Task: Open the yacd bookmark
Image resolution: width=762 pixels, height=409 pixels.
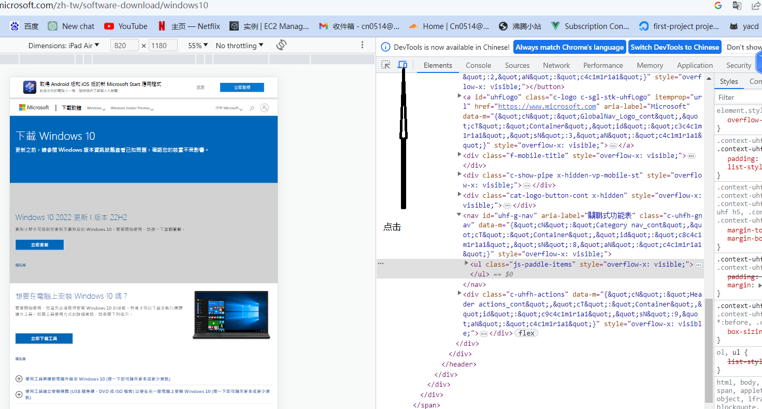Action: (x=744, y=26)
